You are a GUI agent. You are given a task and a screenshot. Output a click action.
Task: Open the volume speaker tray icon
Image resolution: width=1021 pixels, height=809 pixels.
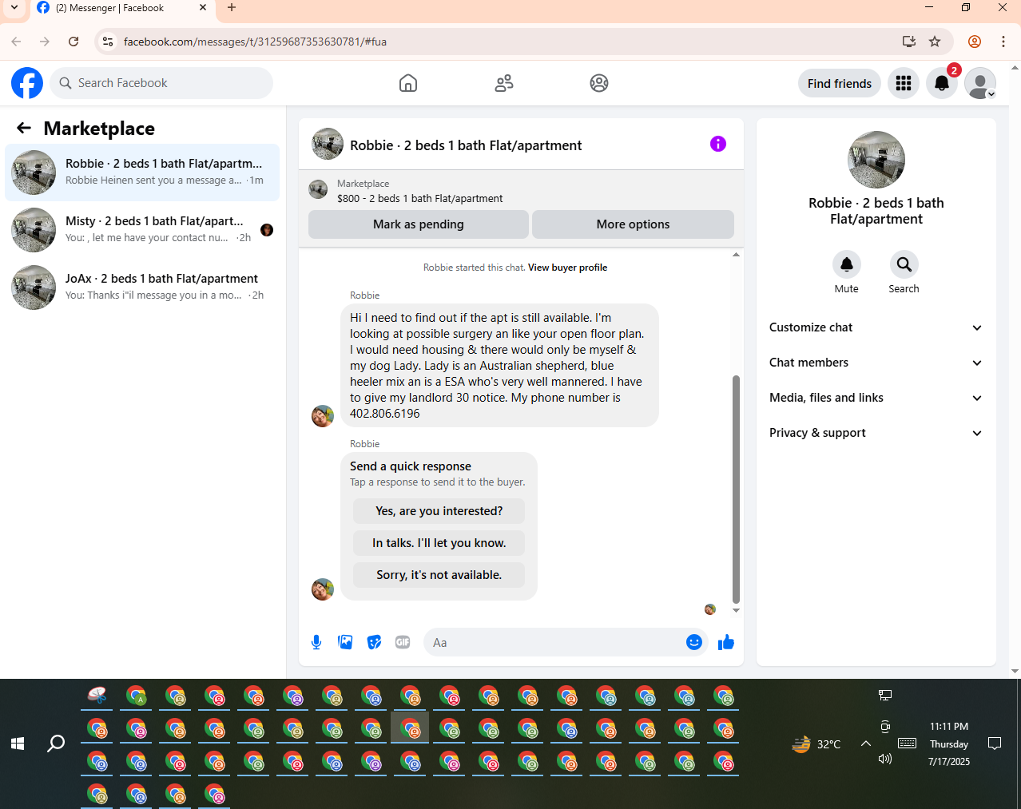[885, 759]
